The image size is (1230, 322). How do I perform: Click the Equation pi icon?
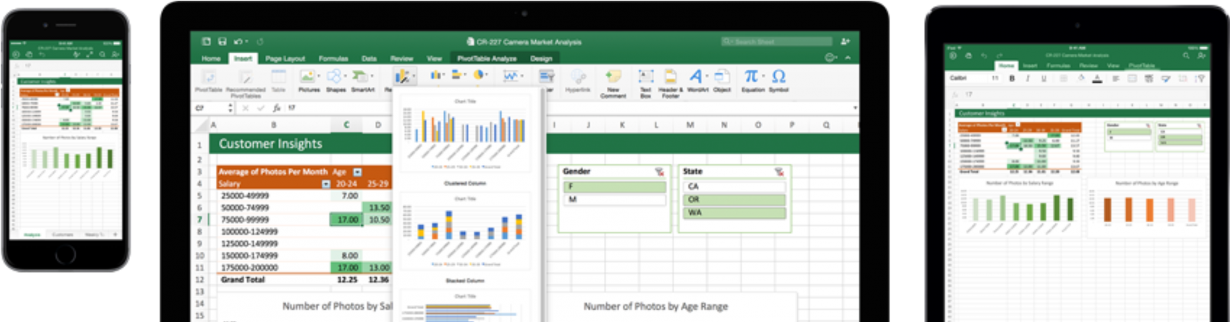(752, 79)
